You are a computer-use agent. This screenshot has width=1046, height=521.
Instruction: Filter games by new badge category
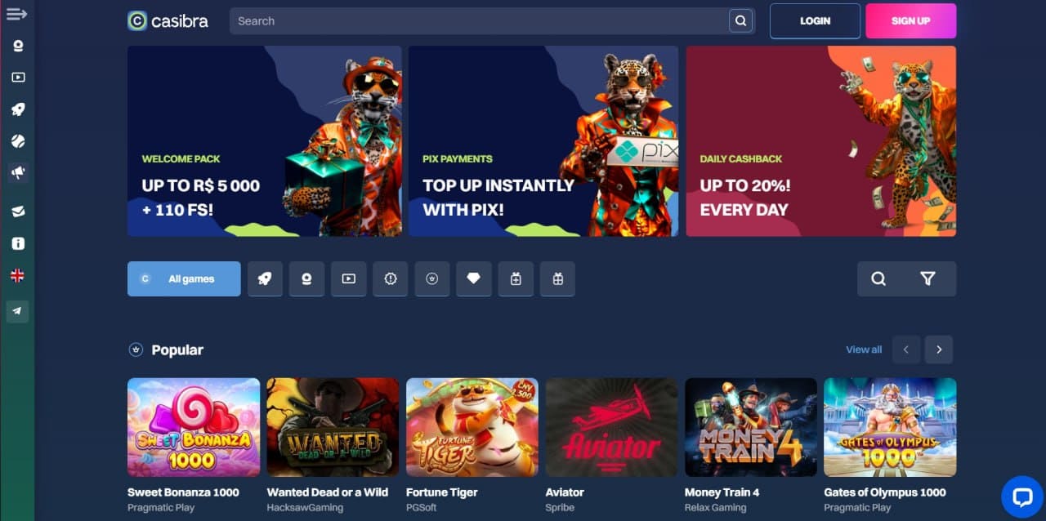tap(391, 278)
